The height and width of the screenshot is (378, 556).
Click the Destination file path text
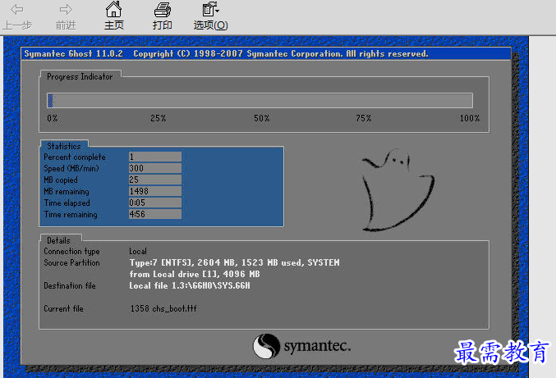[x=190, y=285]
